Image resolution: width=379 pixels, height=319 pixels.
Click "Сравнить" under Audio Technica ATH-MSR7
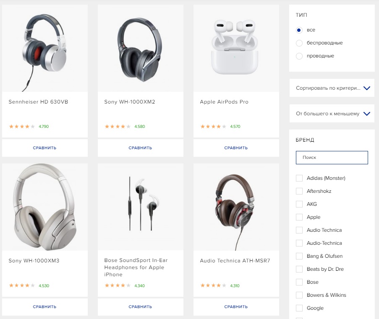236,307
